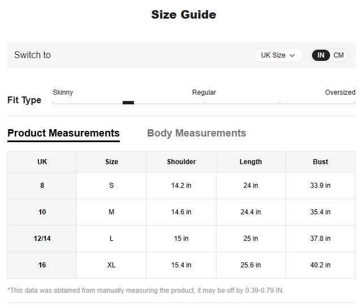Click the manual measurement disclaimer note
364x308 pixels.
145,291
